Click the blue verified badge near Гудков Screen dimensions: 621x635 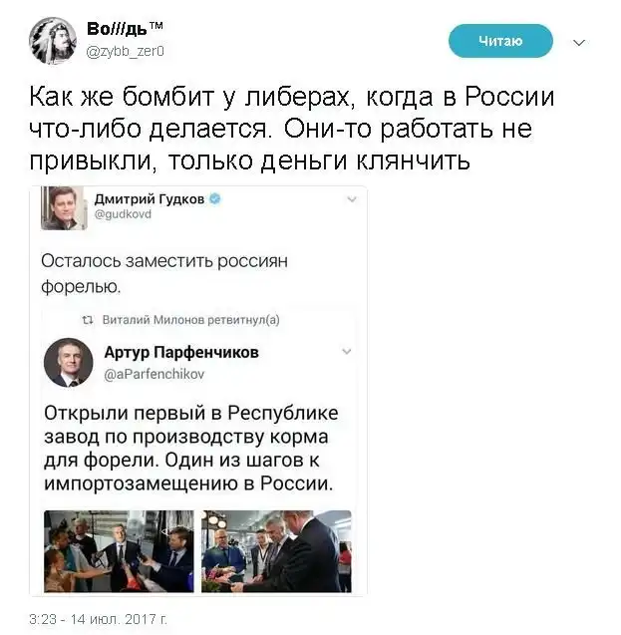point(215,199)
